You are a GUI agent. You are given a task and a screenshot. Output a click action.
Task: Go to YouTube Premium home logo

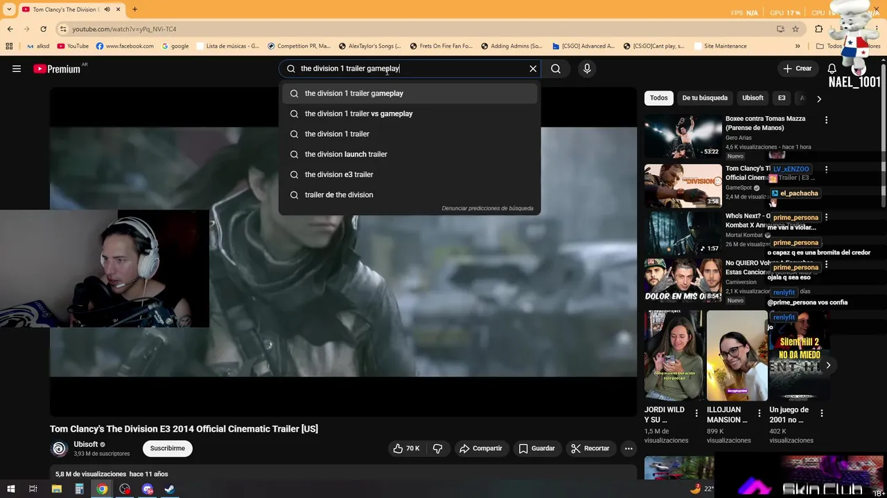(57, 68)
